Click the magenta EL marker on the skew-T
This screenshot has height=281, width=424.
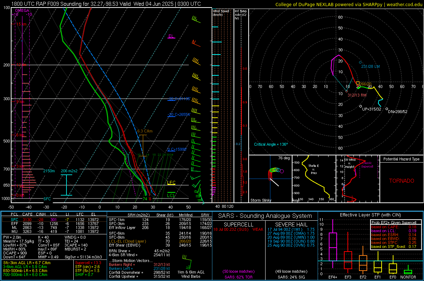point(171,37)
